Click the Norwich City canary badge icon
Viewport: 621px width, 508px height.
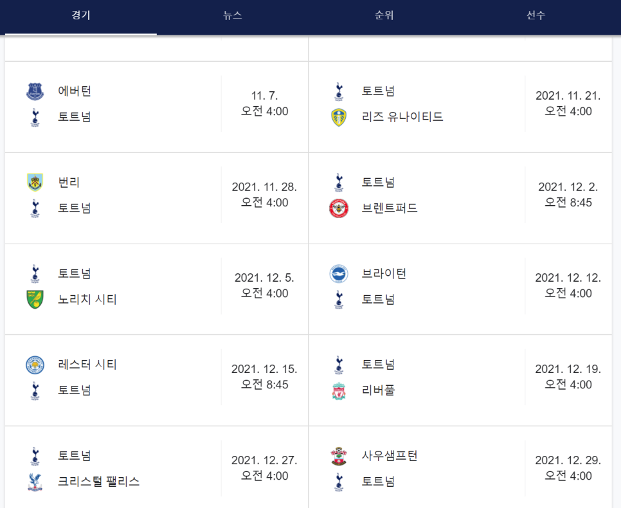[x=34, y=300]
